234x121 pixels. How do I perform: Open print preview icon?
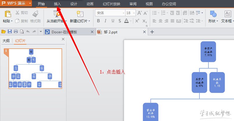coord(22,32)
